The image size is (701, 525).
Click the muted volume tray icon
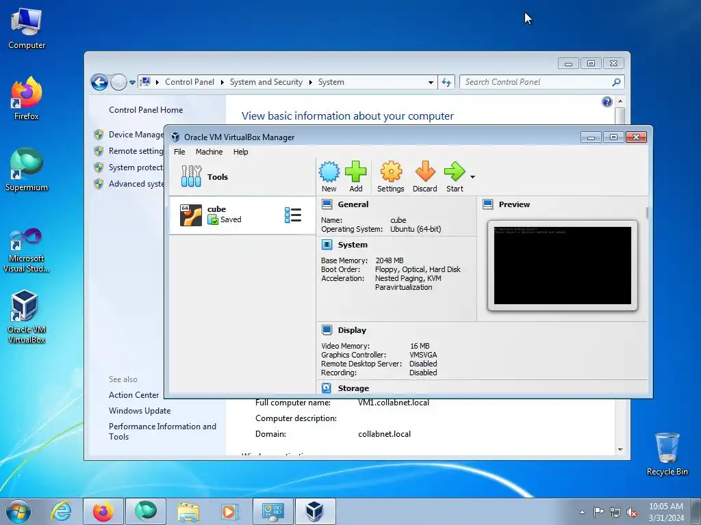click(x=632, y=512)
